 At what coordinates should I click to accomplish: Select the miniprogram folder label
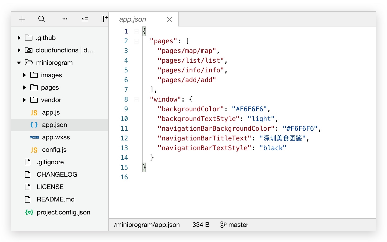click(x=54, y=63)
